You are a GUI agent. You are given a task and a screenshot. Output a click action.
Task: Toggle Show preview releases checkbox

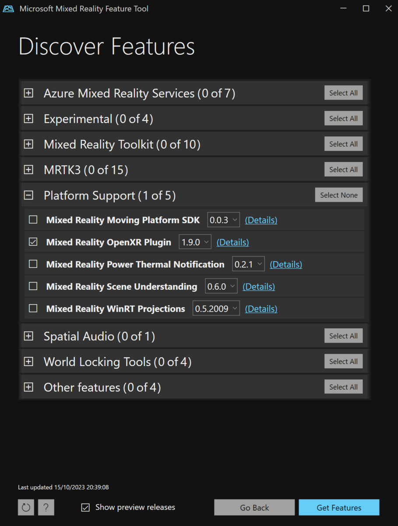(x=85, y=508)
